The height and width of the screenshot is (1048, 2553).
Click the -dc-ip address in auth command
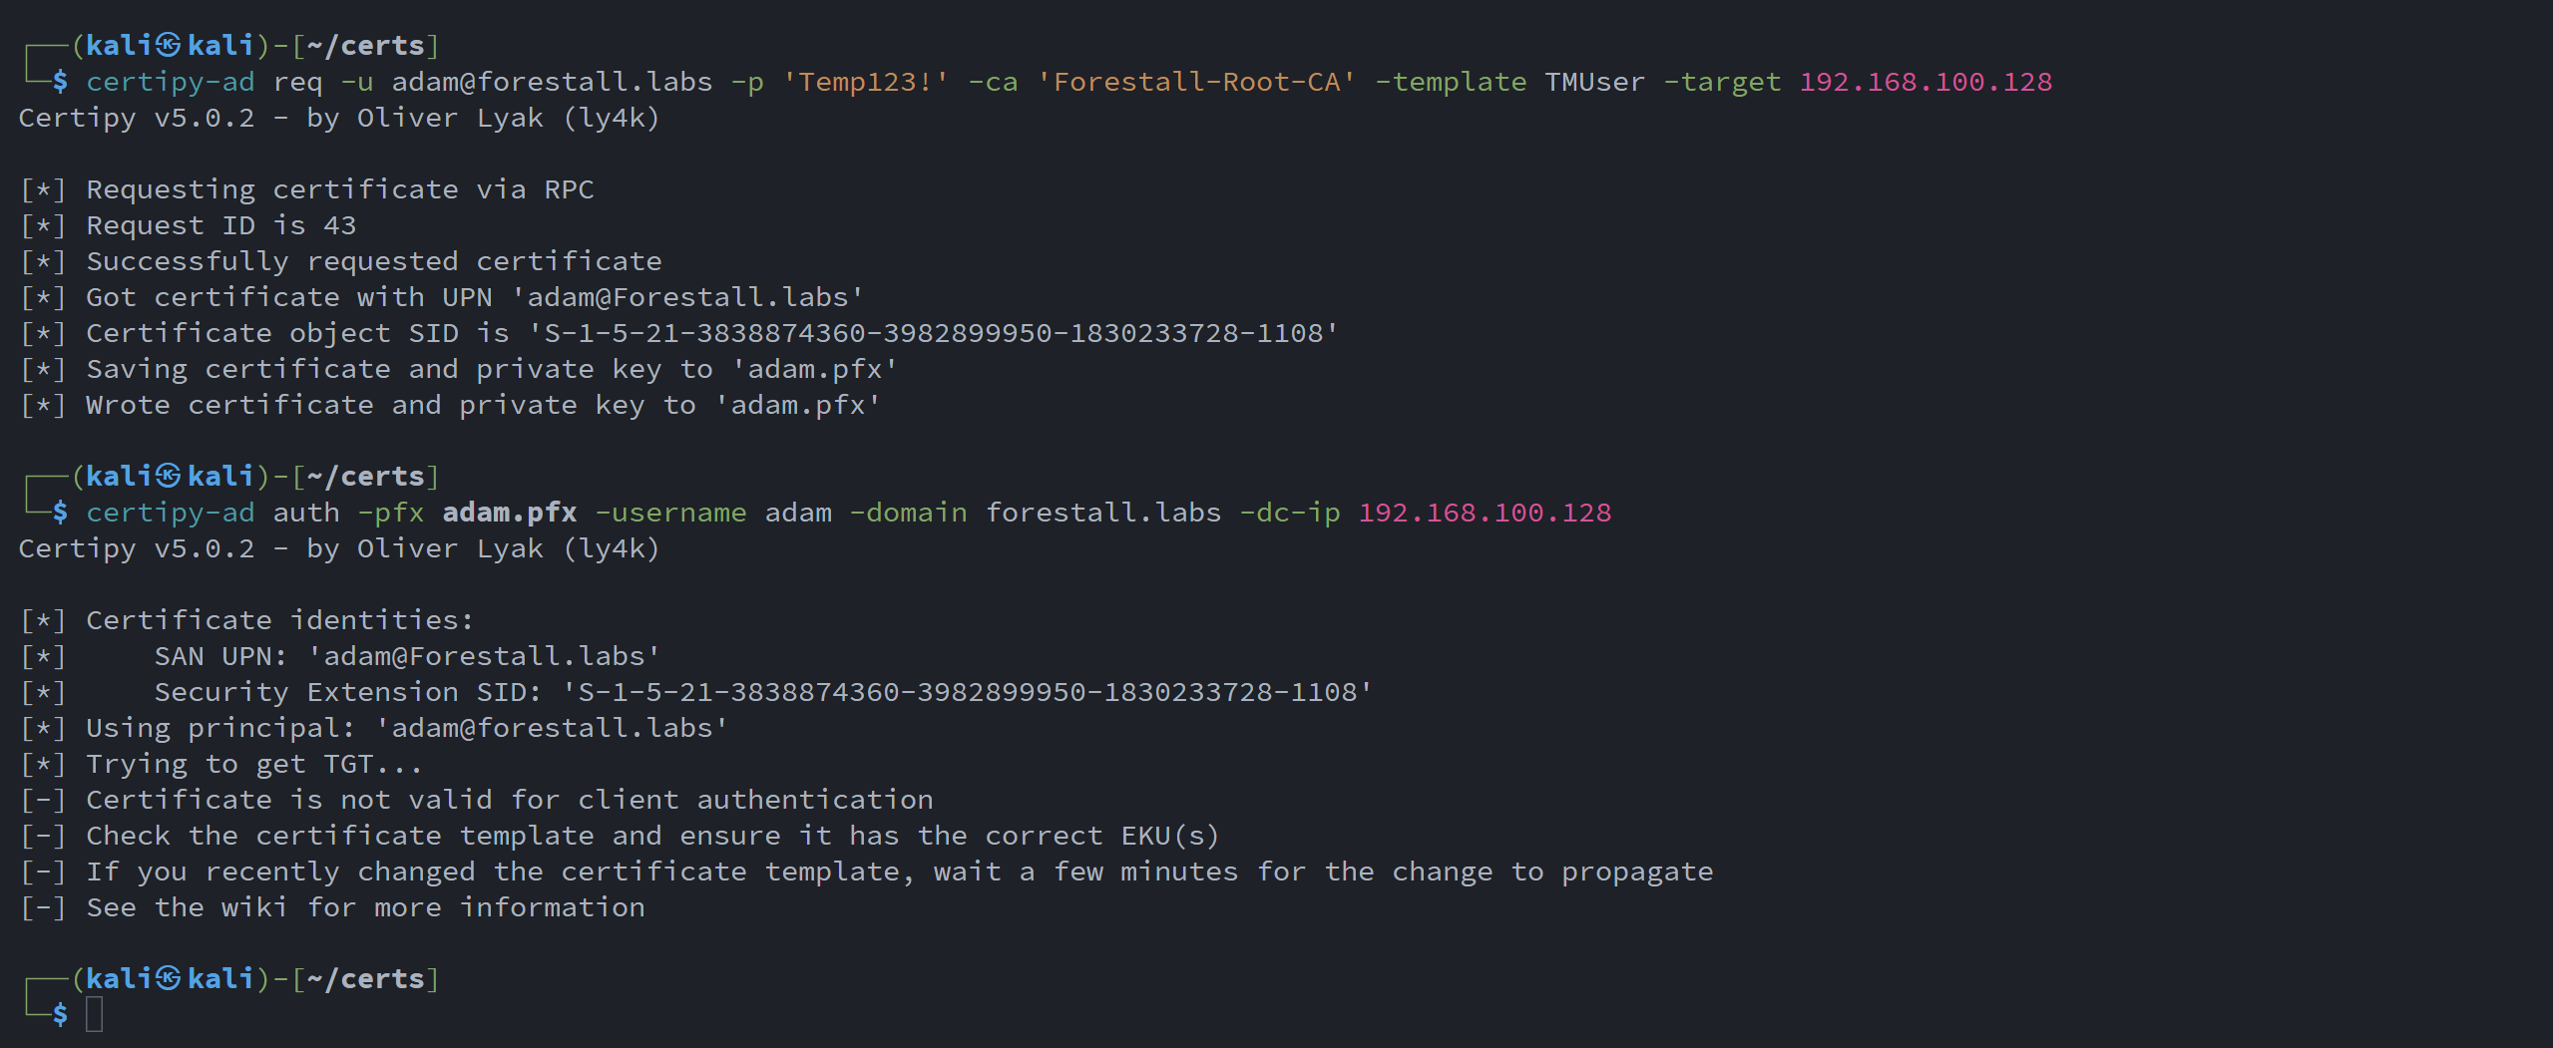(1484, 513)
